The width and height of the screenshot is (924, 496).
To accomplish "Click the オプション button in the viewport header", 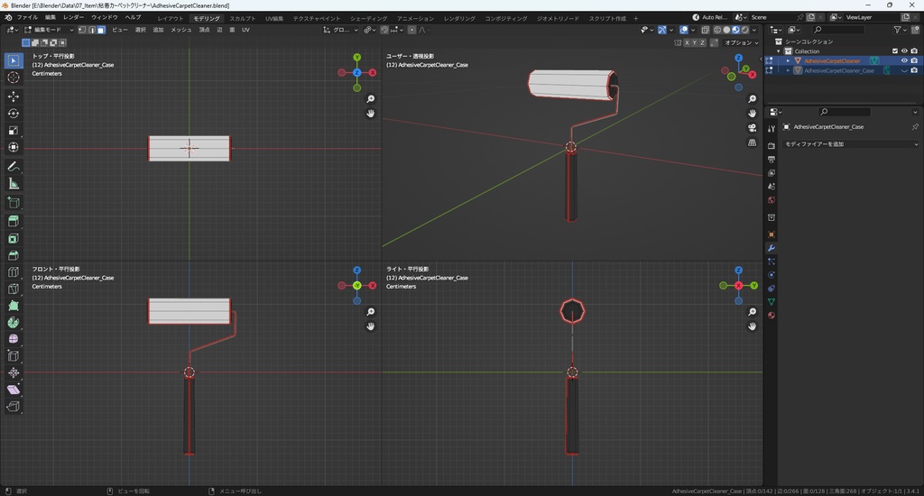I will 738,42.
